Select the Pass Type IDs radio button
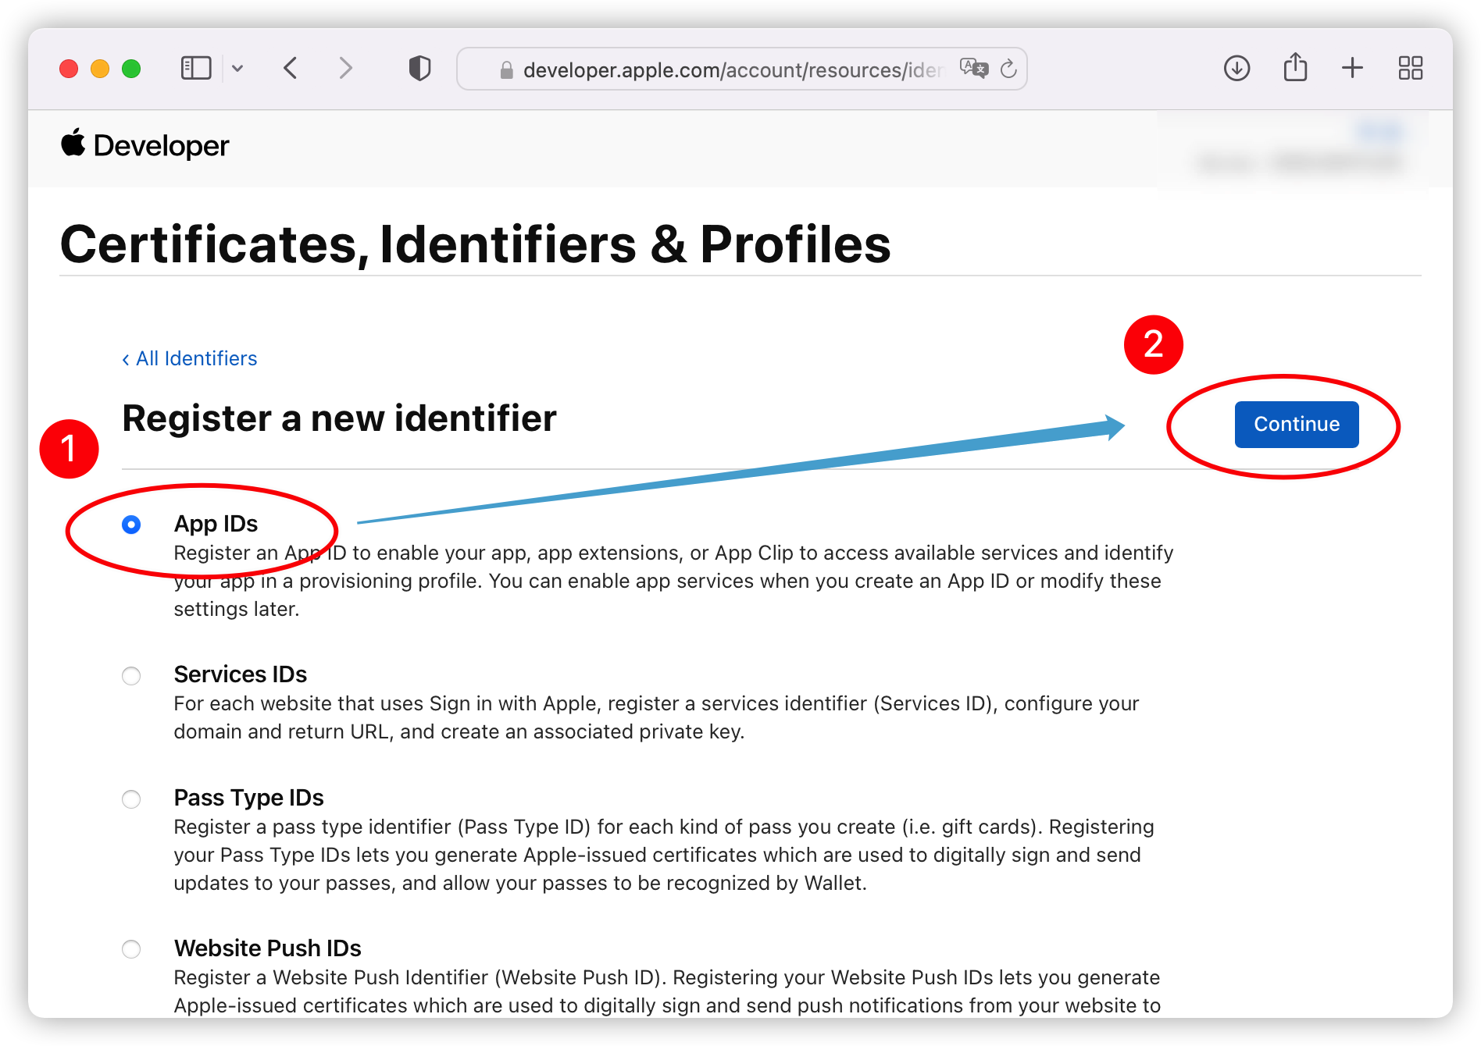The width and height of the screenshot is (1481, 1046). 131,799
